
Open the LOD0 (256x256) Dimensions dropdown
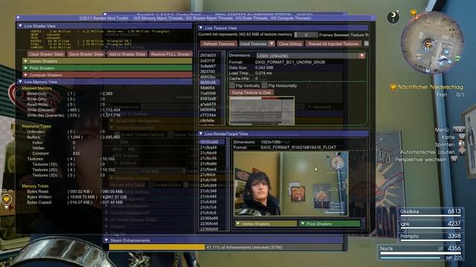pyautogui.click(x=310, y=56)
